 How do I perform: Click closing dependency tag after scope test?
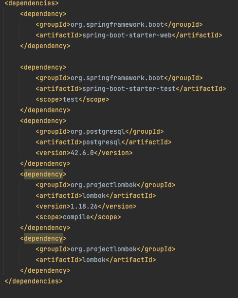pos(45,110)
